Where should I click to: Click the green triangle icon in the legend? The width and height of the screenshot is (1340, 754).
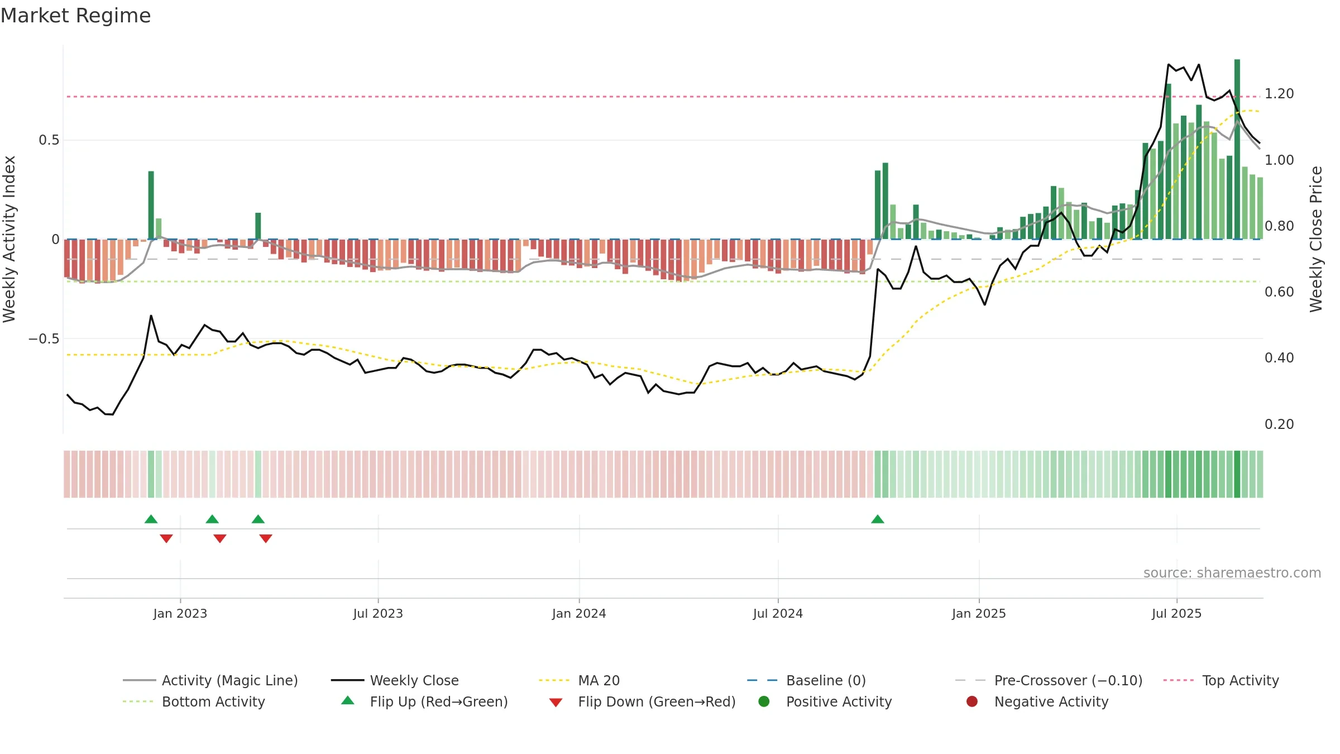(x=348, y=700)
